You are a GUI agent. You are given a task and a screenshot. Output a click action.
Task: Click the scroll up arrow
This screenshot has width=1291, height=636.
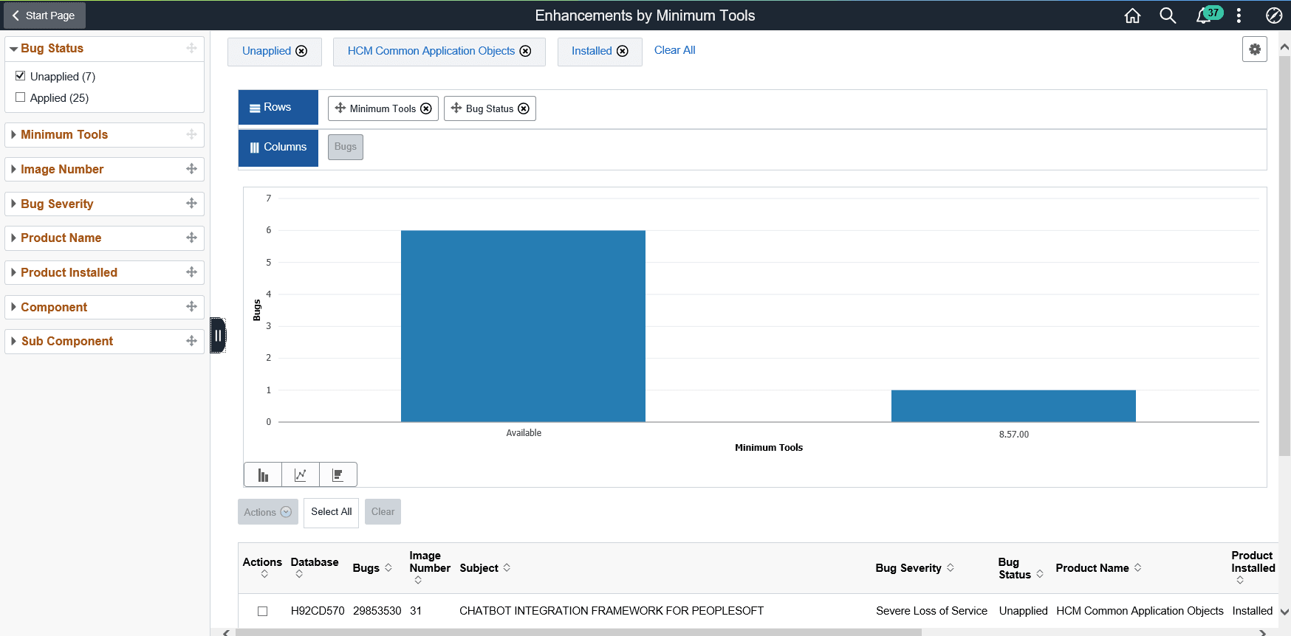(1284, 46)
